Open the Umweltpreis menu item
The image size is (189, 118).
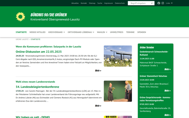pyautogui.click(x=117, y=32)
